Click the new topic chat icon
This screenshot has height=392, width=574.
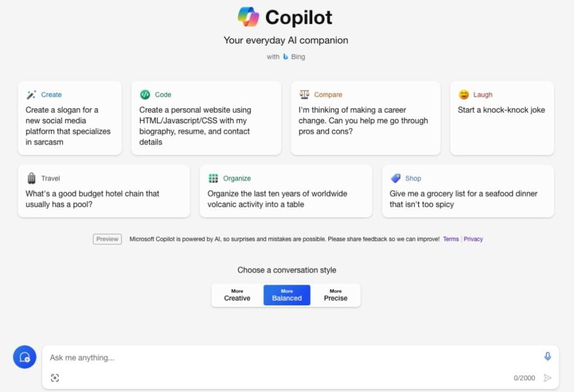pyautogui.click(x=25, y=357)
